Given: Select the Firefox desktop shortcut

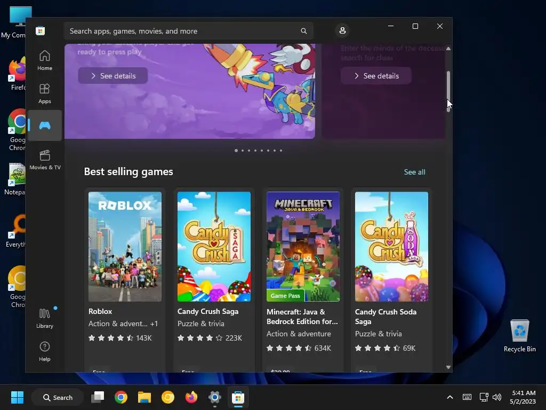Looking at the screenshot, I should click(17, 74).
